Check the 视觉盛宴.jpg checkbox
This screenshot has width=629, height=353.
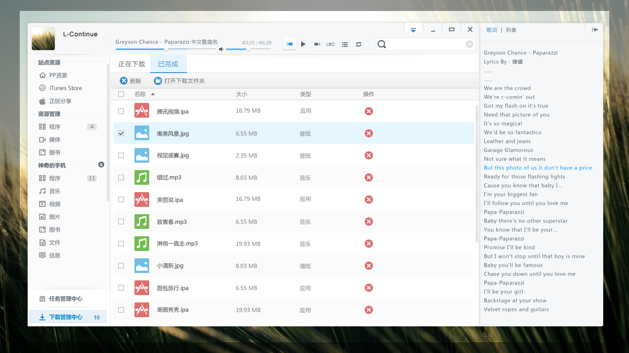(x=121, y=155)
